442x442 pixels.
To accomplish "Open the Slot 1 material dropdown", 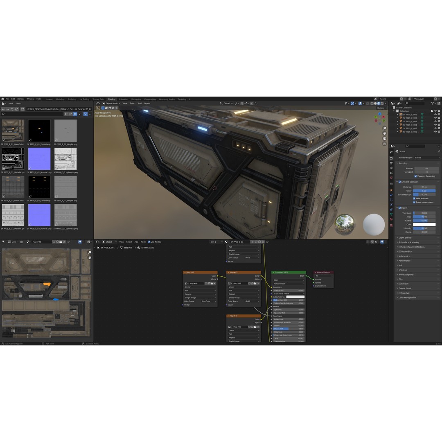I will click(216, 242).
